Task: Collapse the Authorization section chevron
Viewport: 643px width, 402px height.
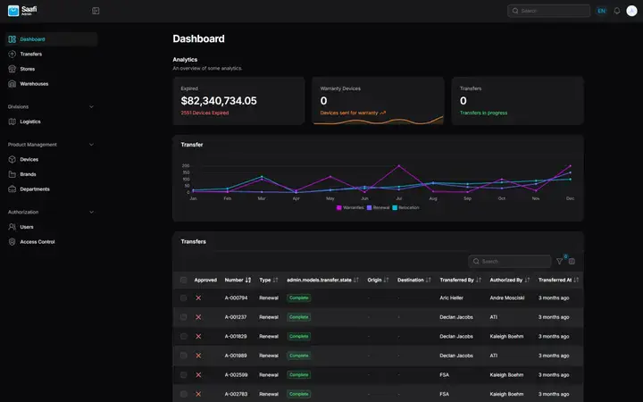Action: [x=91, y=212]
